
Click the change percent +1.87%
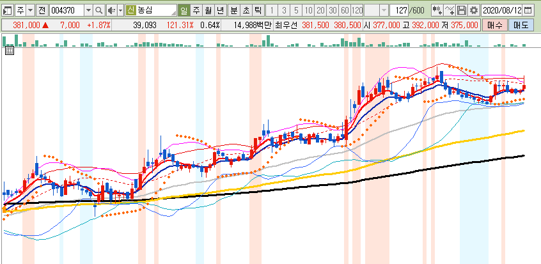point(98,25)
